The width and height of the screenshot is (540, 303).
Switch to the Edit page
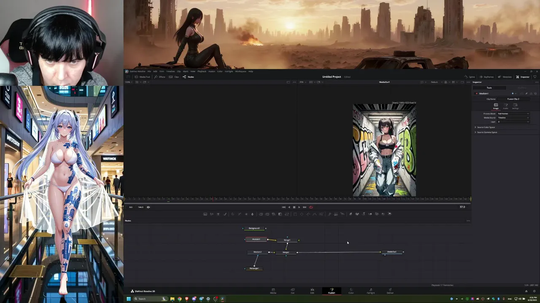point(312,291)
